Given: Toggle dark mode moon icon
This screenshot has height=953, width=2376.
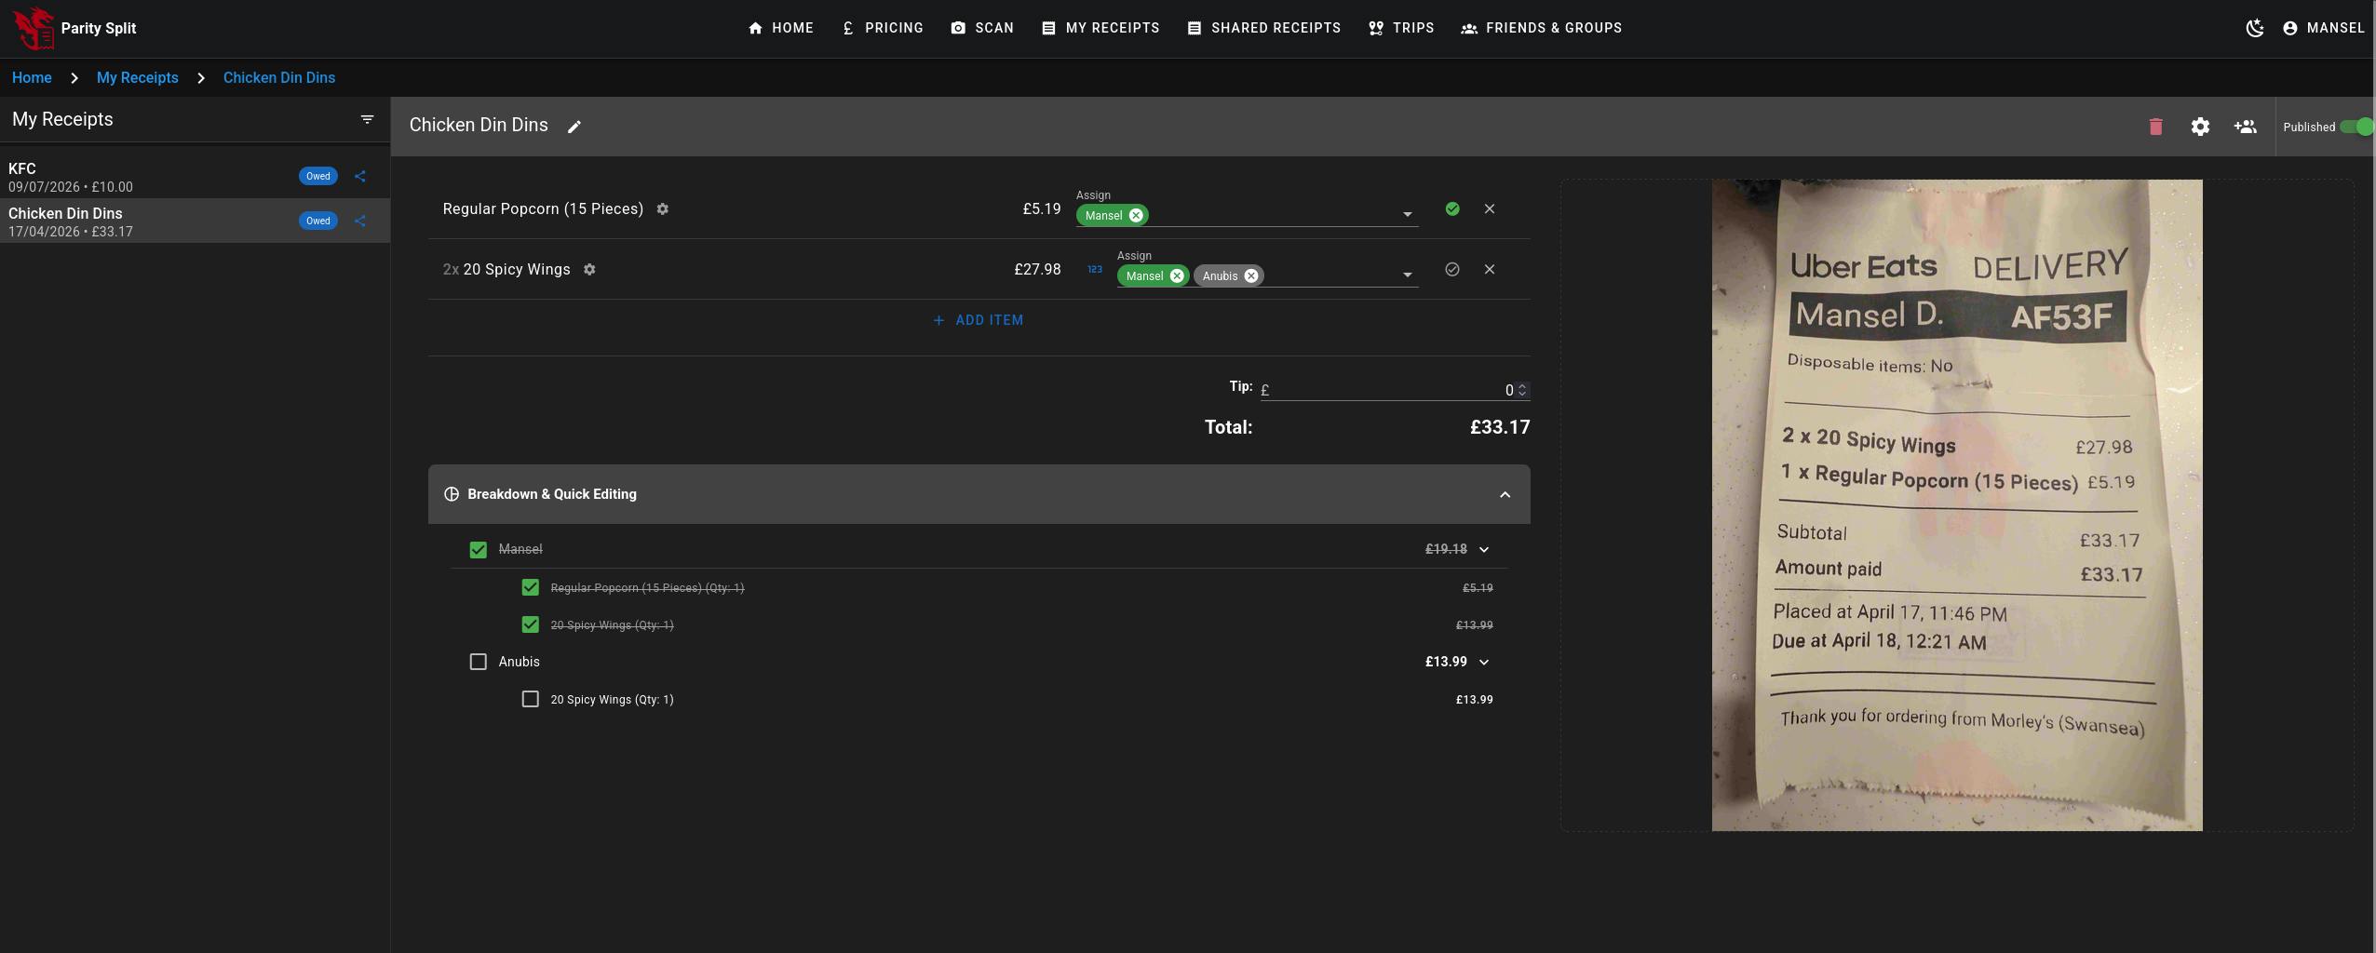Looking at the screenshot, I should click(x=2254, y=28).
